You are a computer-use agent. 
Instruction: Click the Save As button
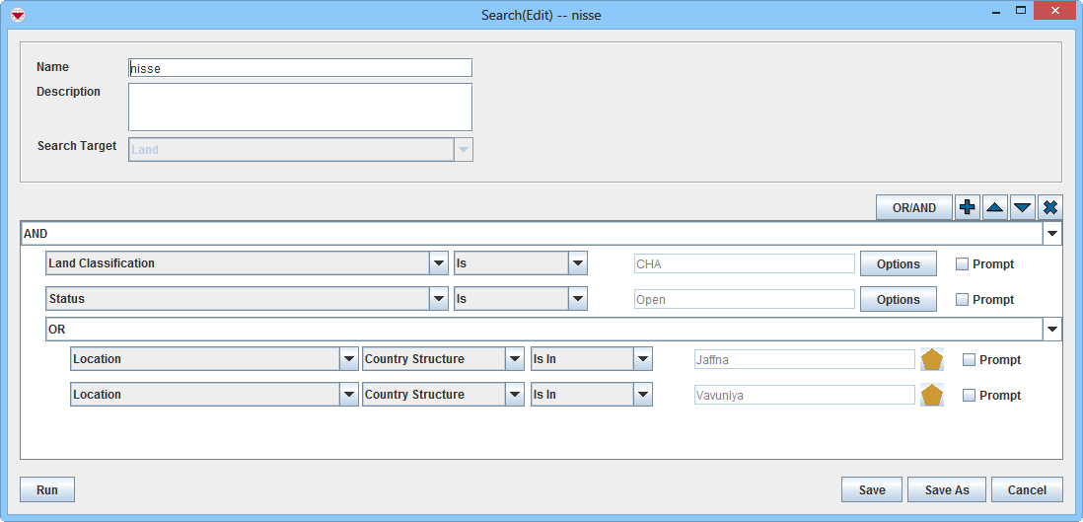coord(946,489)
